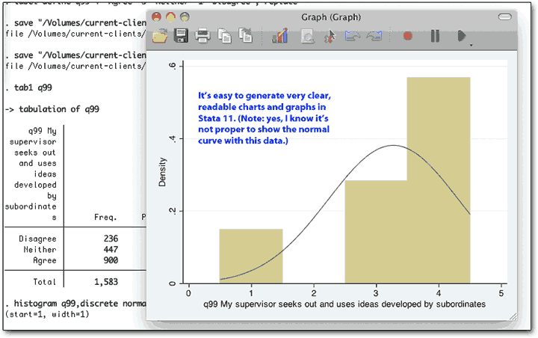The width and height of the screenshot is (538, 338).
Task: Click the toolbar toggle pill in the title bar
Action: tap(504, 17)
